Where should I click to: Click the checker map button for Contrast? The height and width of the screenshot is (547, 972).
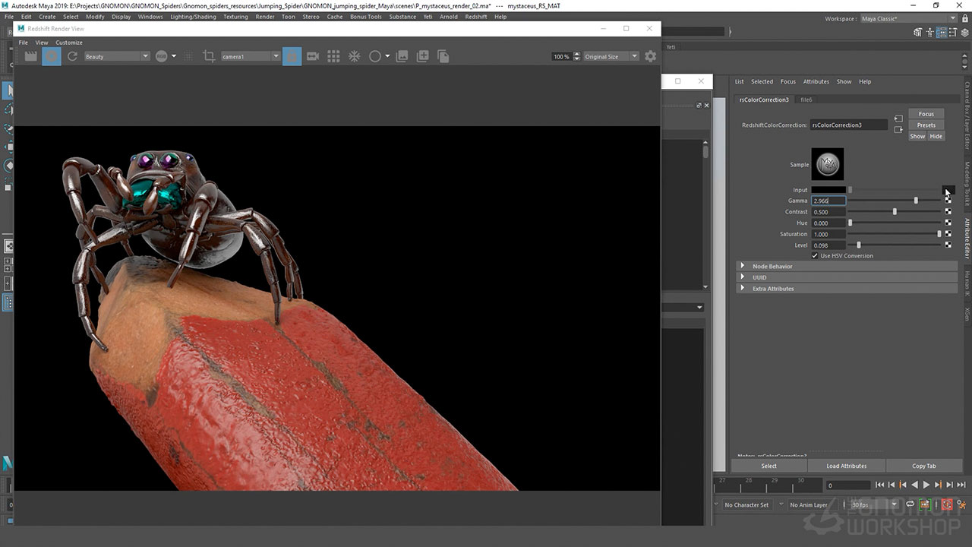click(x=948, y=212)
